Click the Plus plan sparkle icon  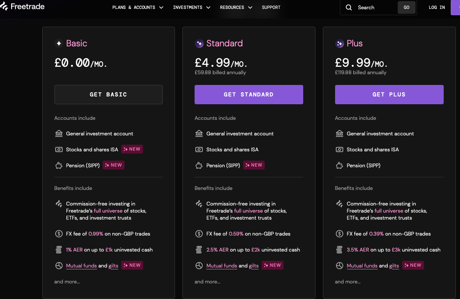click(x=340, y=44)
